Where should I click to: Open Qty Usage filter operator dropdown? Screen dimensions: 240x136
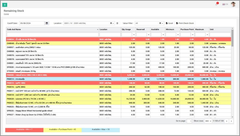coord(134,35)
